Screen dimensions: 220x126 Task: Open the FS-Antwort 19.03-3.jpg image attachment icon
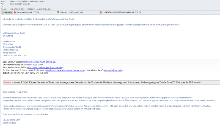pyautogui.click(x=58, y=12)
